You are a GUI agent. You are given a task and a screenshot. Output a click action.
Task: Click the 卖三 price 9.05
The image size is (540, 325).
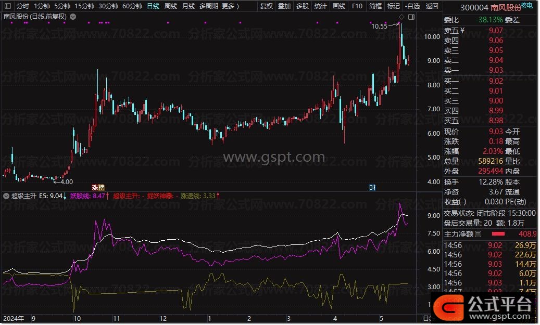496,50
